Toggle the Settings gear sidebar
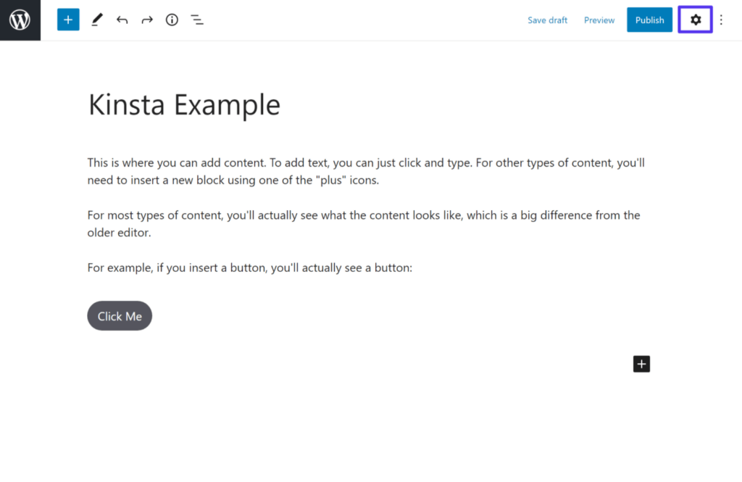The image size is (742, 482). coord(696,20)
